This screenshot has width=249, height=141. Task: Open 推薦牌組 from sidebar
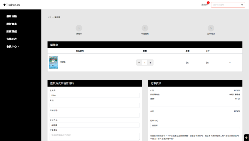tap(11, 31)
